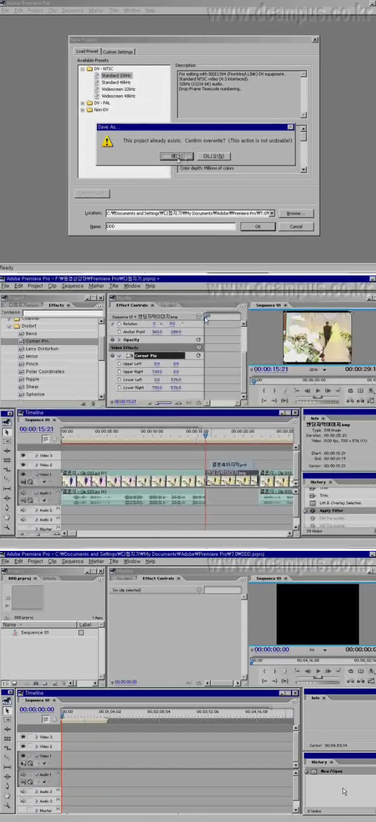Click the Sequence 01 icon in DDD.prproj project panel

pos(16,632)
